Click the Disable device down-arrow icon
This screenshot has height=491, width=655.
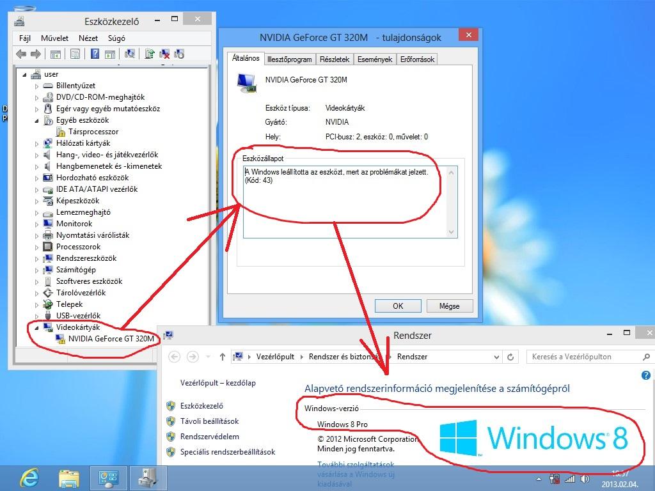click(x=179, y=54)
